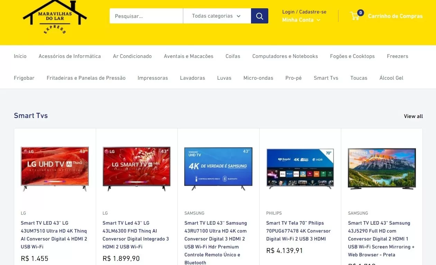The height and width of the screenshot is (265, 436).
Task: Click price R$ 1.455
Action: coord(35,258)
